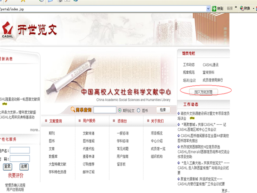Open the CASHL图书借阅服务 news item
The height and width of the screenshot is (193, 257).
tap(203, 138)
